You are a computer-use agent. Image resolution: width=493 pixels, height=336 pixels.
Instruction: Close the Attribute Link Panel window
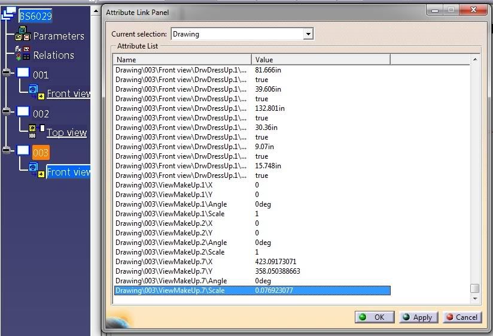click(x=473, y=10)
